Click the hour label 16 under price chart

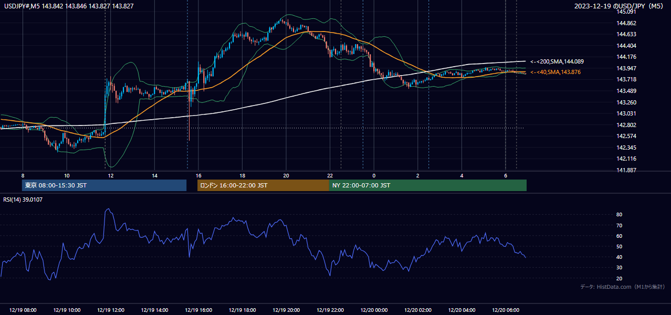pos(198,175)
